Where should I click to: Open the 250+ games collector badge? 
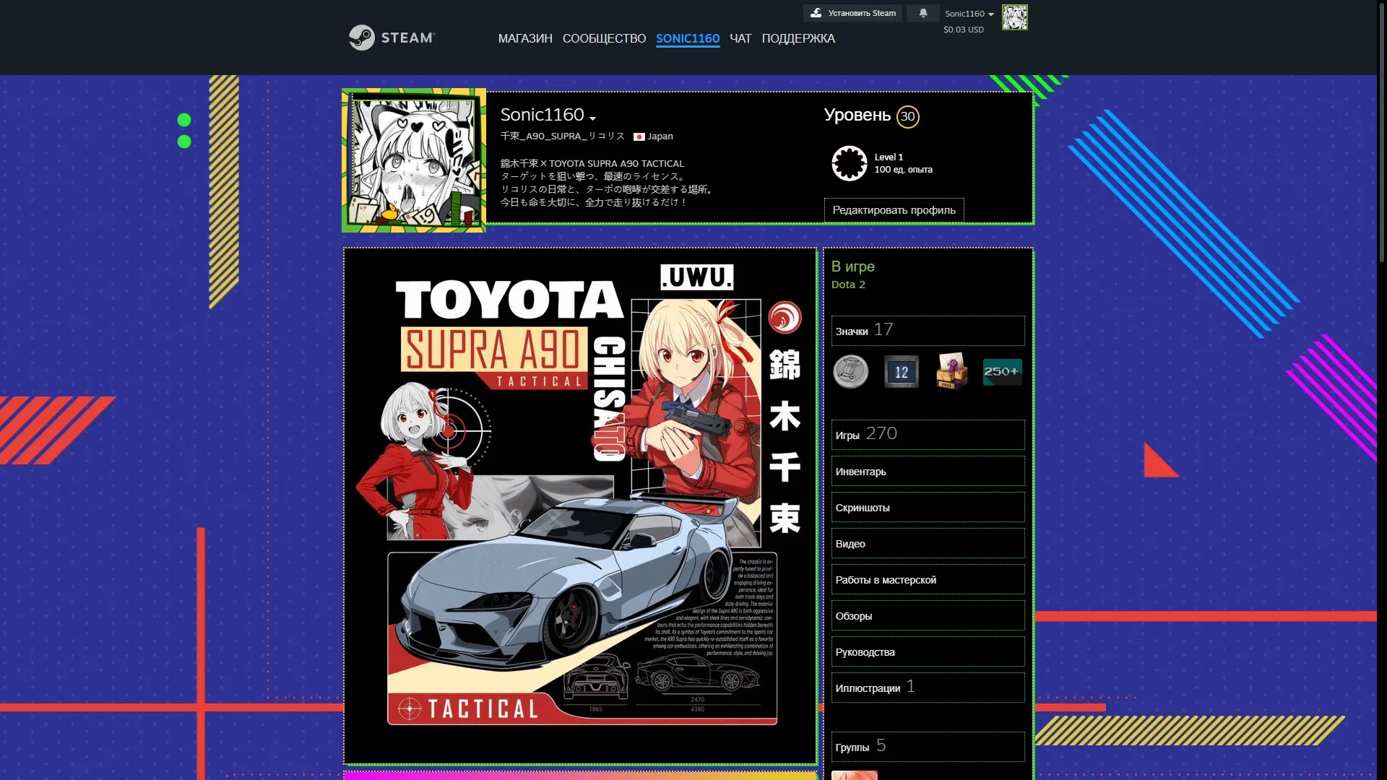click(1002, 372)
